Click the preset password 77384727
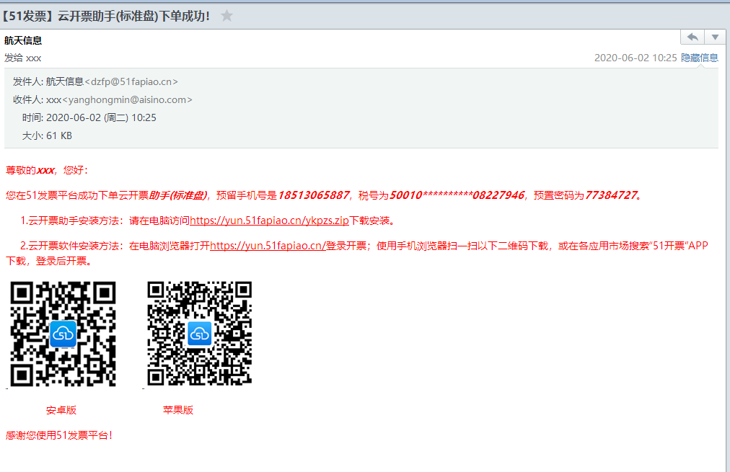 coord(611,195)
